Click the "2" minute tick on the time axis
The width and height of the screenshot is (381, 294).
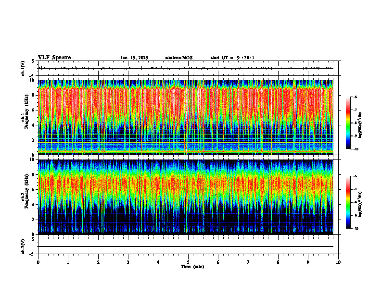tap(98, 262)
